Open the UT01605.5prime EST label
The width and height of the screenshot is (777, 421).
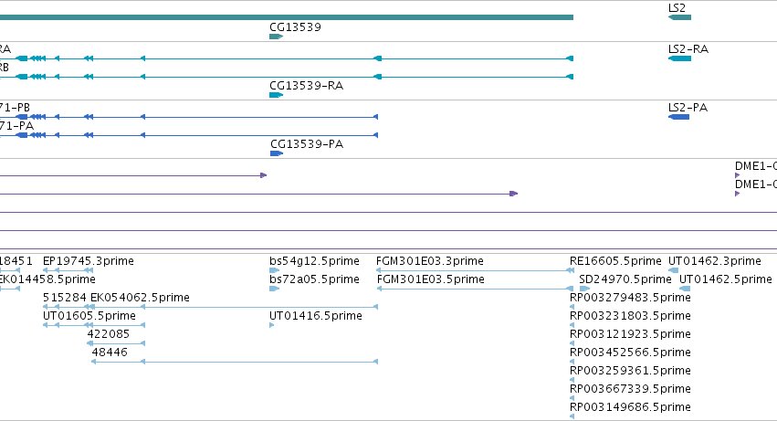point(89,316)
